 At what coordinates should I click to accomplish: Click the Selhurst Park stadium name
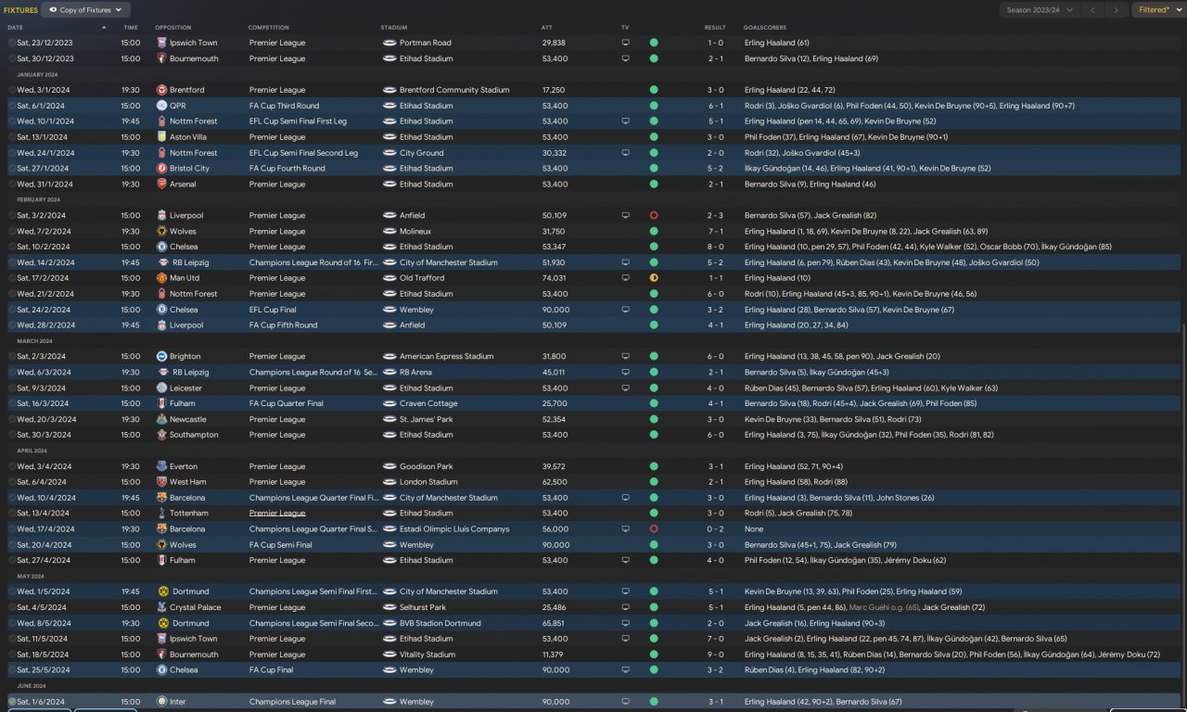(423, 607)
